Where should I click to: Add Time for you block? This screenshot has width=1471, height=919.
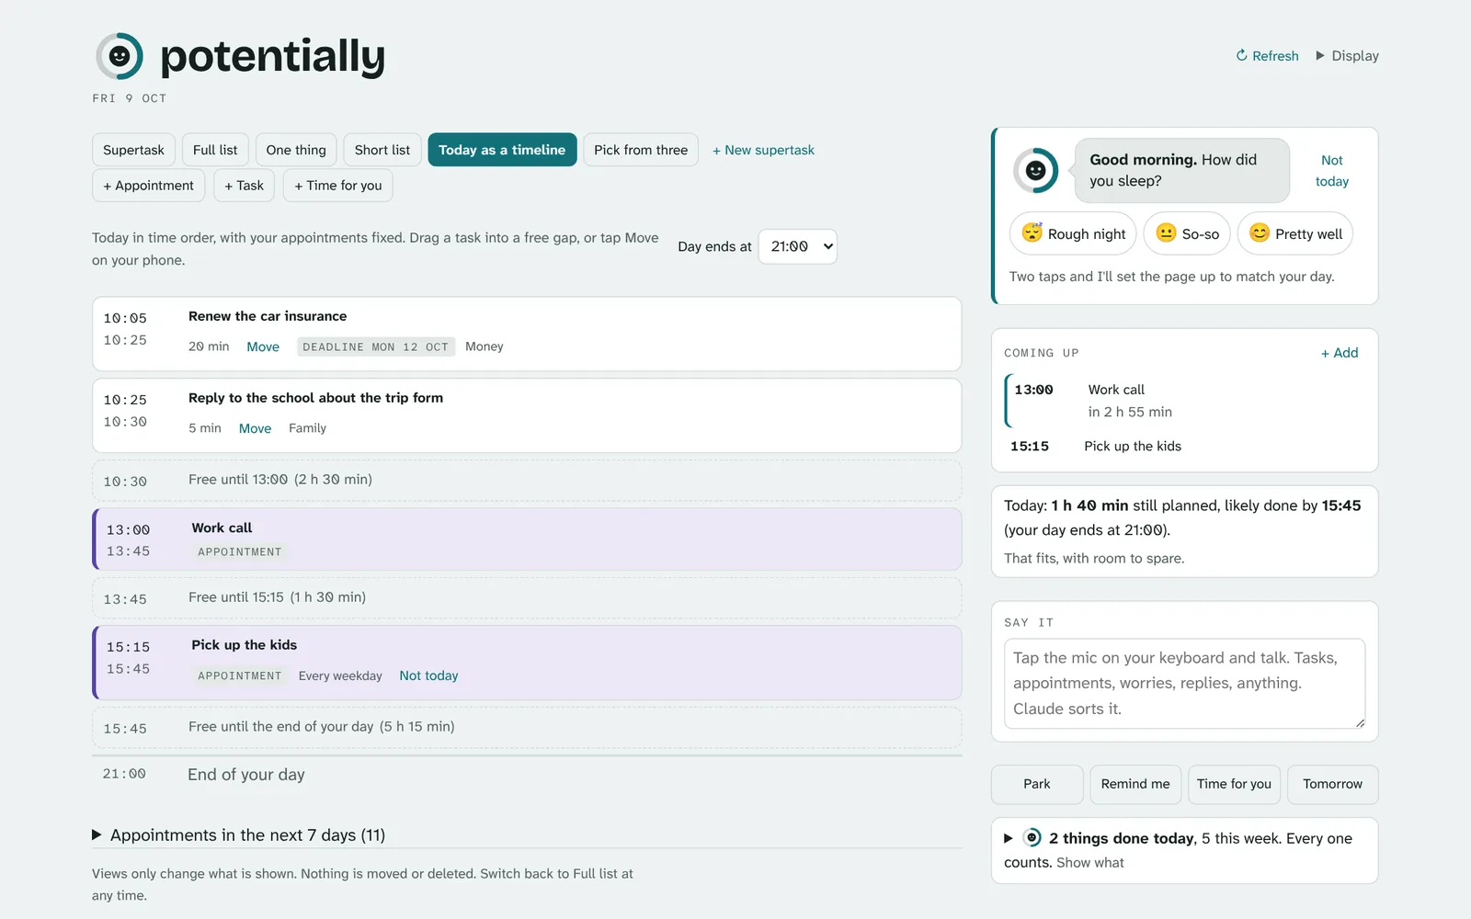(337, 186)
